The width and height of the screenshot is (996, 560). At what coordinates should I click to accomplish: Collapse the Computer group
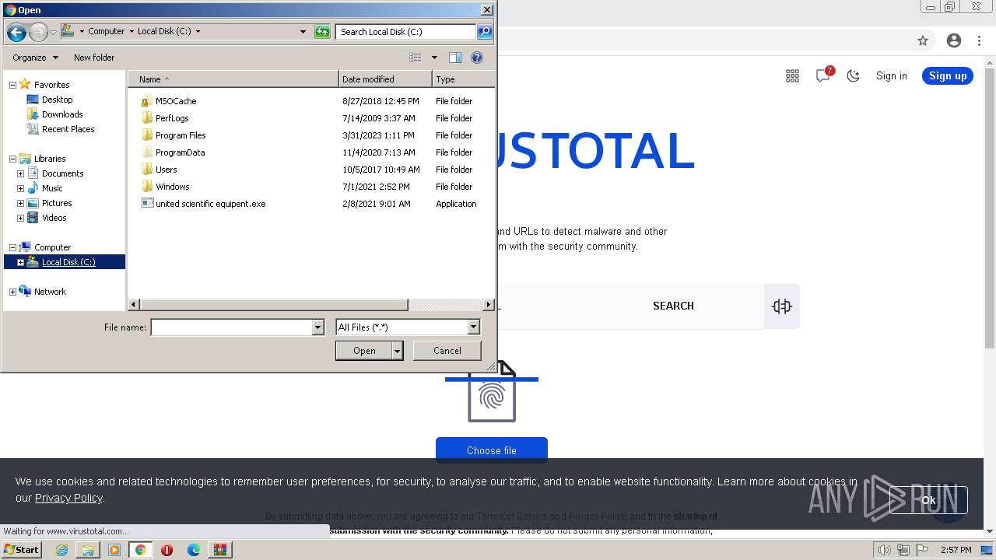tap(12, 247)
